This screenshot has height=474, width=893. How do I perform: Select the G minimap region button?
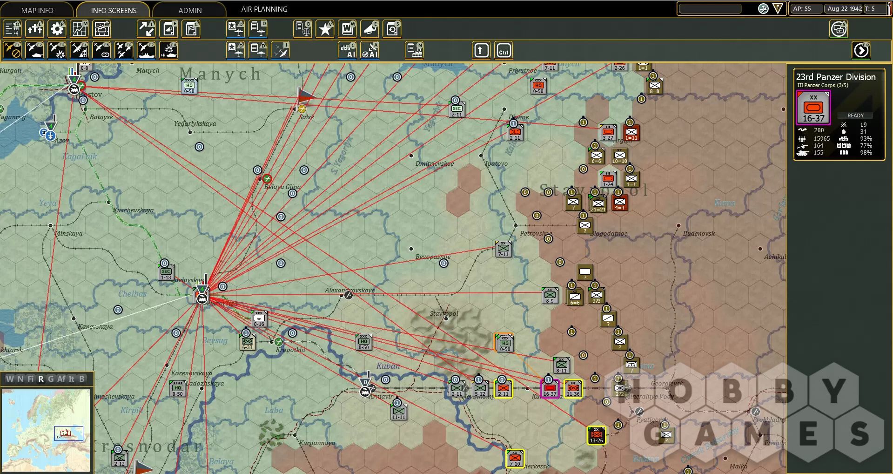pyautogui.click(x=51, y=379)
